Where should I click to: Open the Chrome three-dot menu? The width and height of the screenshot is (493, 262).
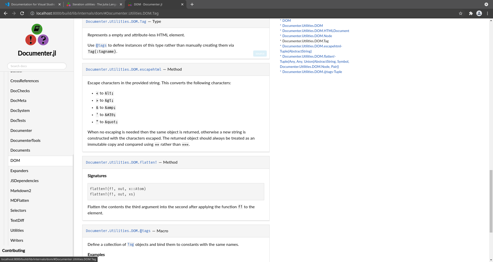coord(487,13)
